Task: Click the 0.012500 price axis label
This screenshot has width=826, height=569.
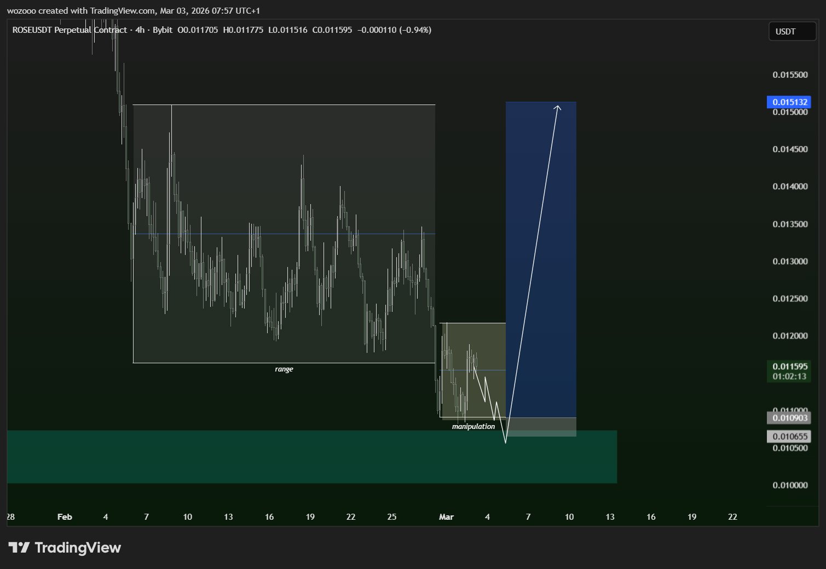Action: click(x=790, y=299)
